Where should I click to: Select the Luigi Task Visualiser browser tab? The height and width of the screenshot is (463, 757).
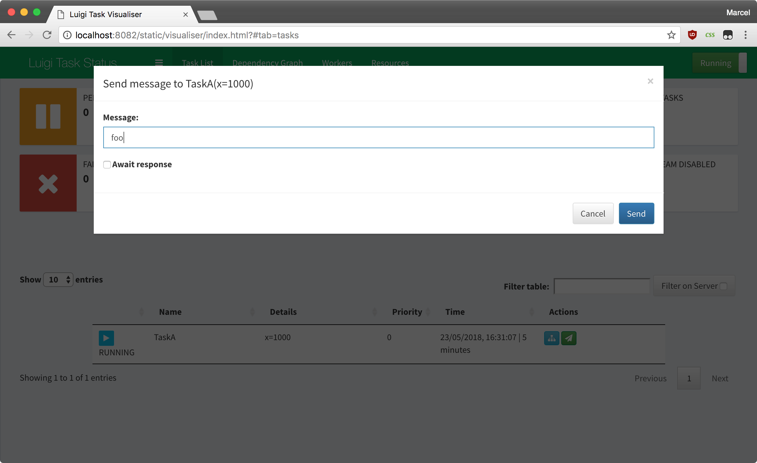pos(122,15)
